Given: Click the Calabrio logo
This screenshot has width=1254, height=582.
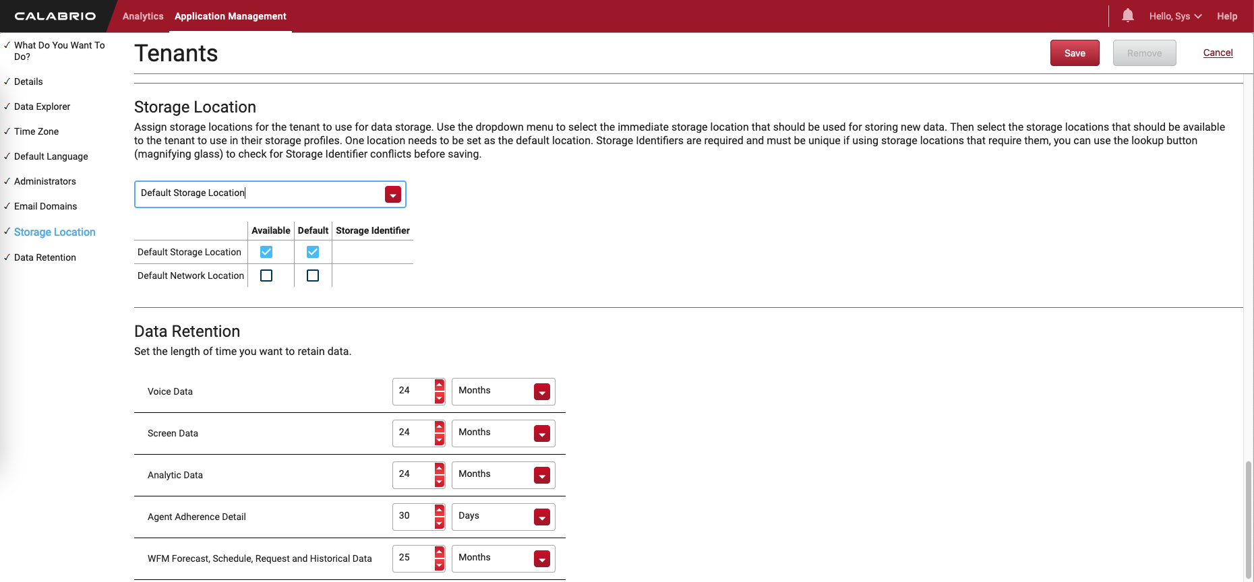Looking at the screenshot, I should [55, 16].
